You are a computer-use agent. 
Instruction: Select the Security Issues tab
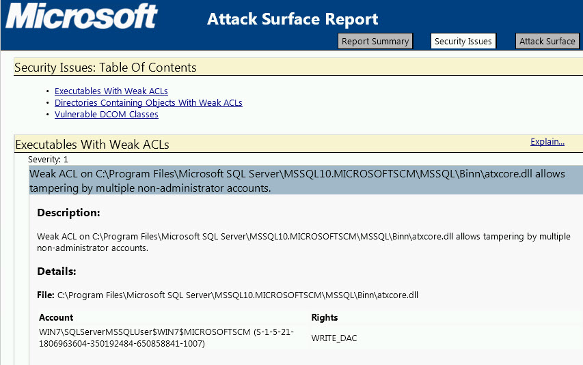[463, 41]
